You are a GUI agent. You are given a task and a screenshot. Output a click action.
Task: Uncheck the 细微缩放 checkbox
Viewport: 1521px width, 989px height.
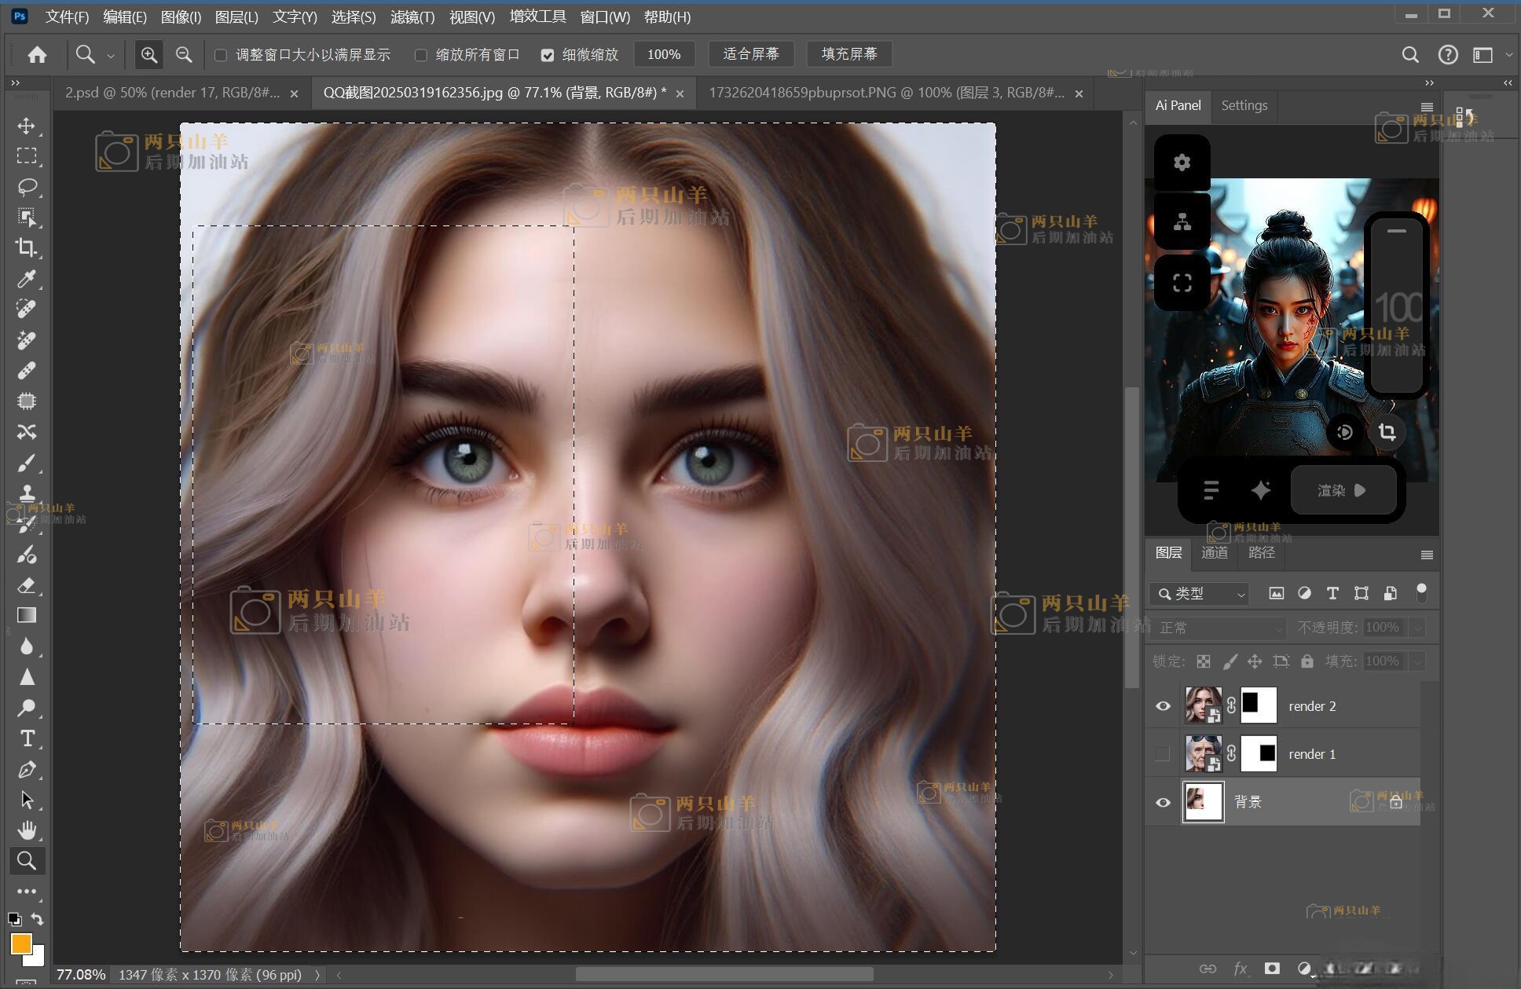(x=548, y=55)
